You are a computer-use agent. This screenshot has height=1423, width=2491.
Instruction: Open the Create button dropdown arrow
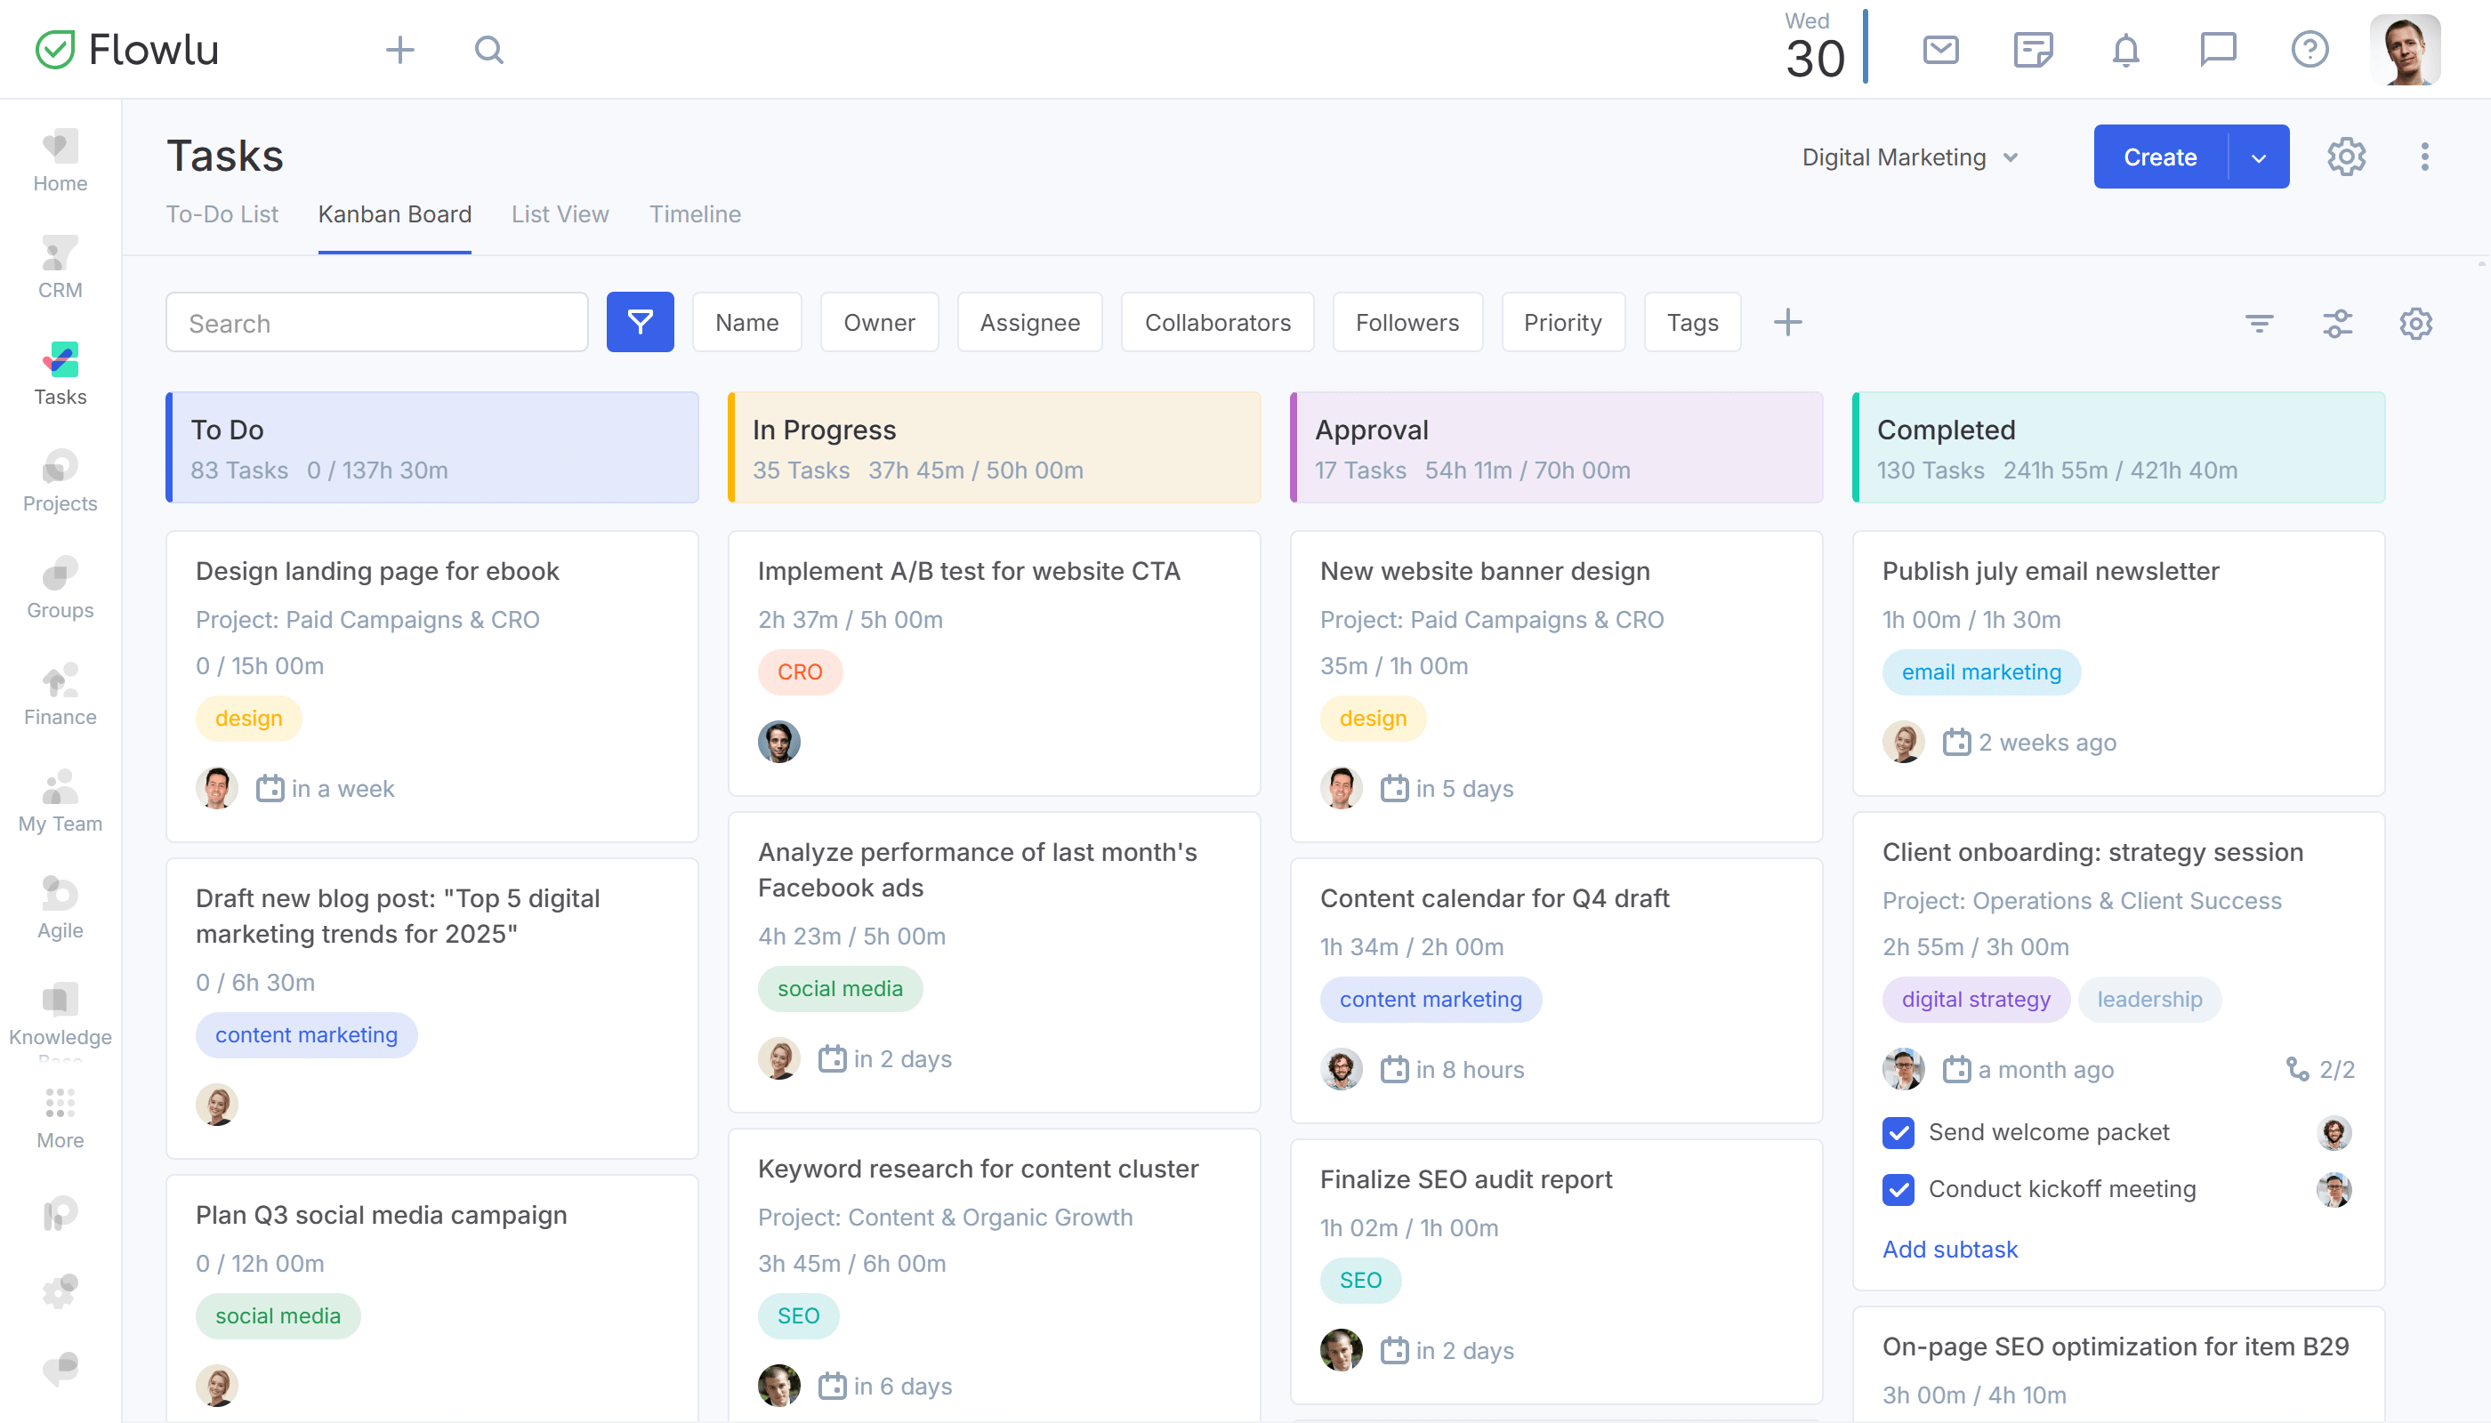click(2258, 157)
